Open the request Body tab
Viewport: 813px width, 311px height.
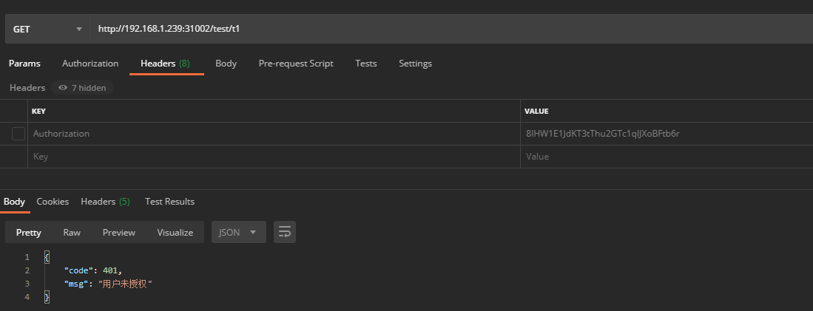coord(226,64)
